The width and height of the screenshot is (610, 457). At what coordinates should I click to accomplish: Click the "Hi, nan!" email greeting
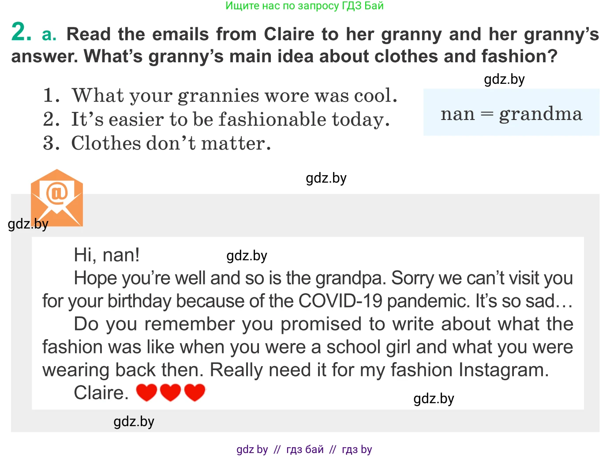tap(107, 255)
